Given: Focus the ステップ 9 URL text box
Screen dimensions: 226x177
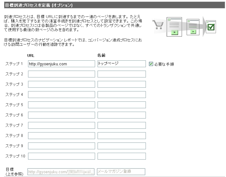Looking at the screenshot, I should point(61,146).
